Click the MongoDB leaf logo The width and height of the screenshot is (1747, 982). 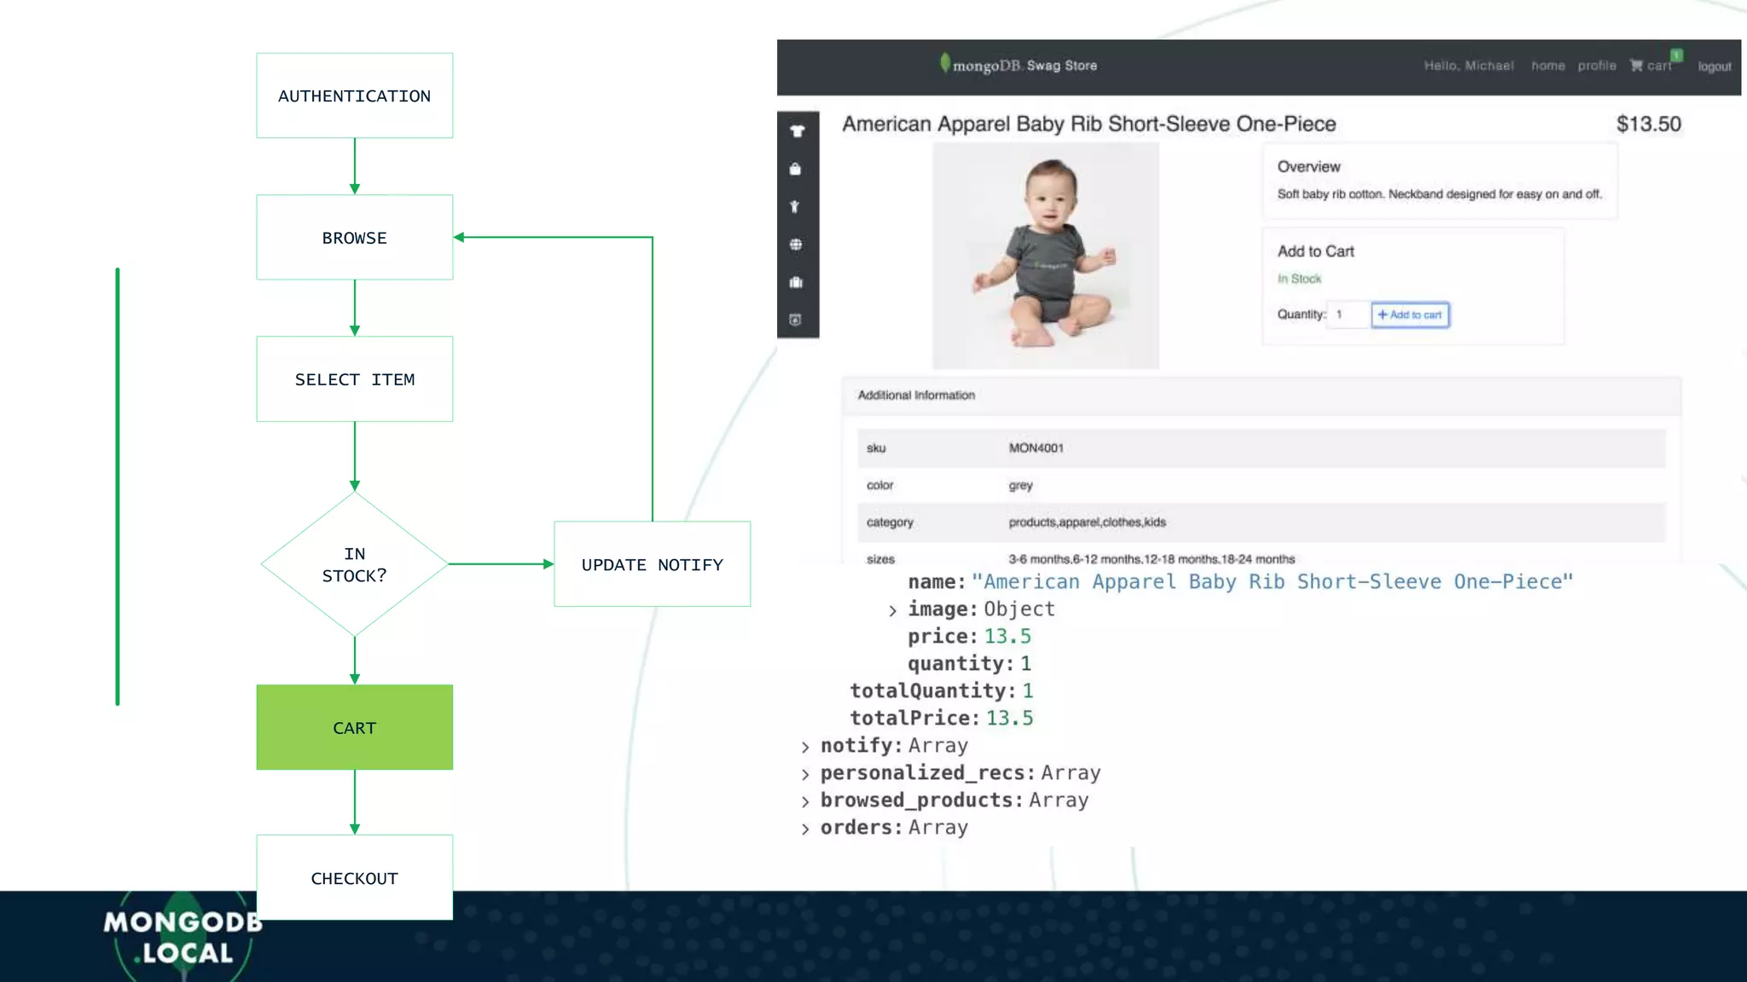tap(945, 63)
